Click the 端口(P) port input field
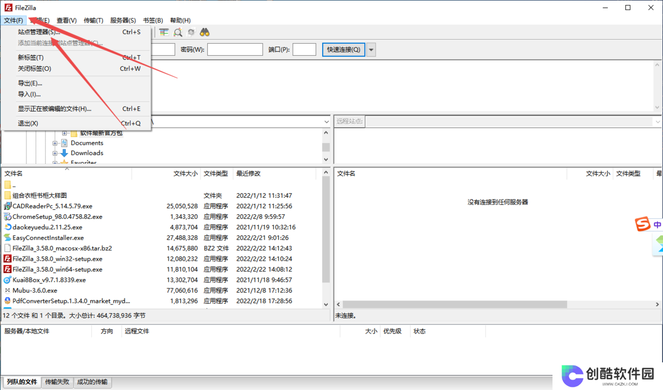 [304, 50]
